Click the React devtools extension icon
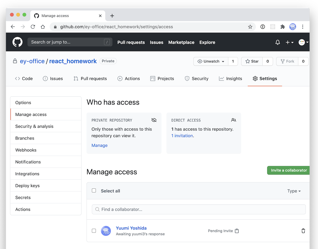 click(273, 27)
